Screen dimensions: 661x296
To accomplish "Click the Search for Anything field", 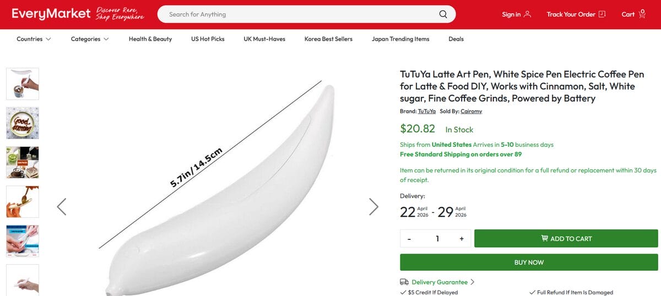I will (x=297, y=14).
